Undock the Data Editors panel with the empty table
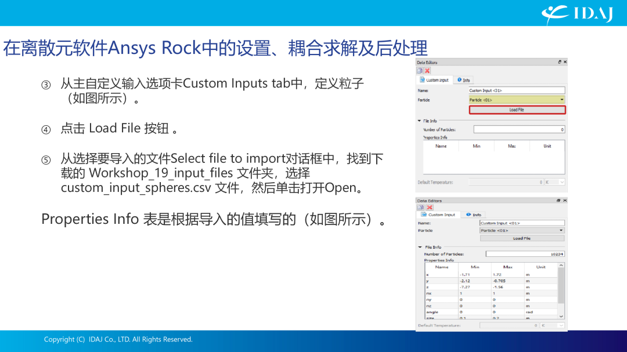The height and width of the screenshot is (352, 627). click(x=560, y=62)
